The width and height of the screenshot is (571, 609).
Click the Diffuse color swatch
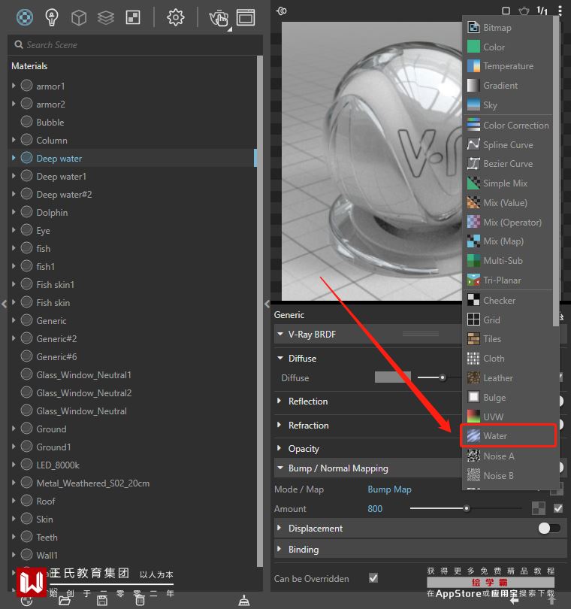pyautogui.click(x=393, y=377)
